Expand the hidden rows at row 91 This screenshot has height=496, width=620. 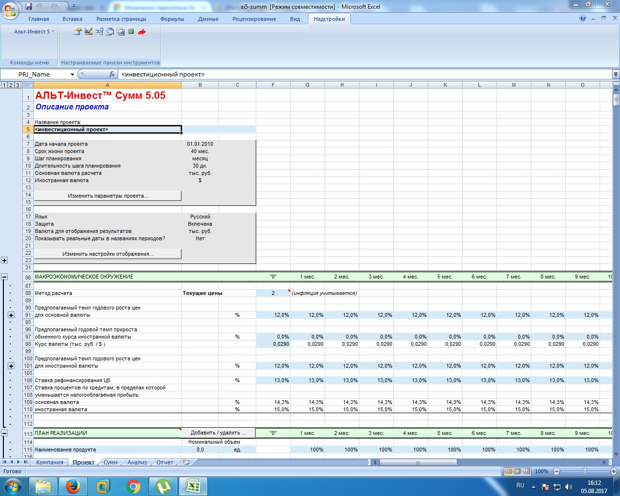(x=11, y=315)
